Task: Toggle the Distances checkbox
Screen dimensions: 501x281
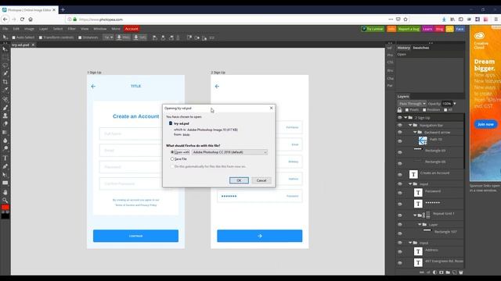Action: (80, 37)
